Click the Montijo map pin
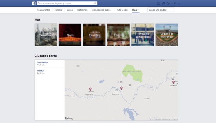Screen dimensions: 216x123 tap(90, 89)
